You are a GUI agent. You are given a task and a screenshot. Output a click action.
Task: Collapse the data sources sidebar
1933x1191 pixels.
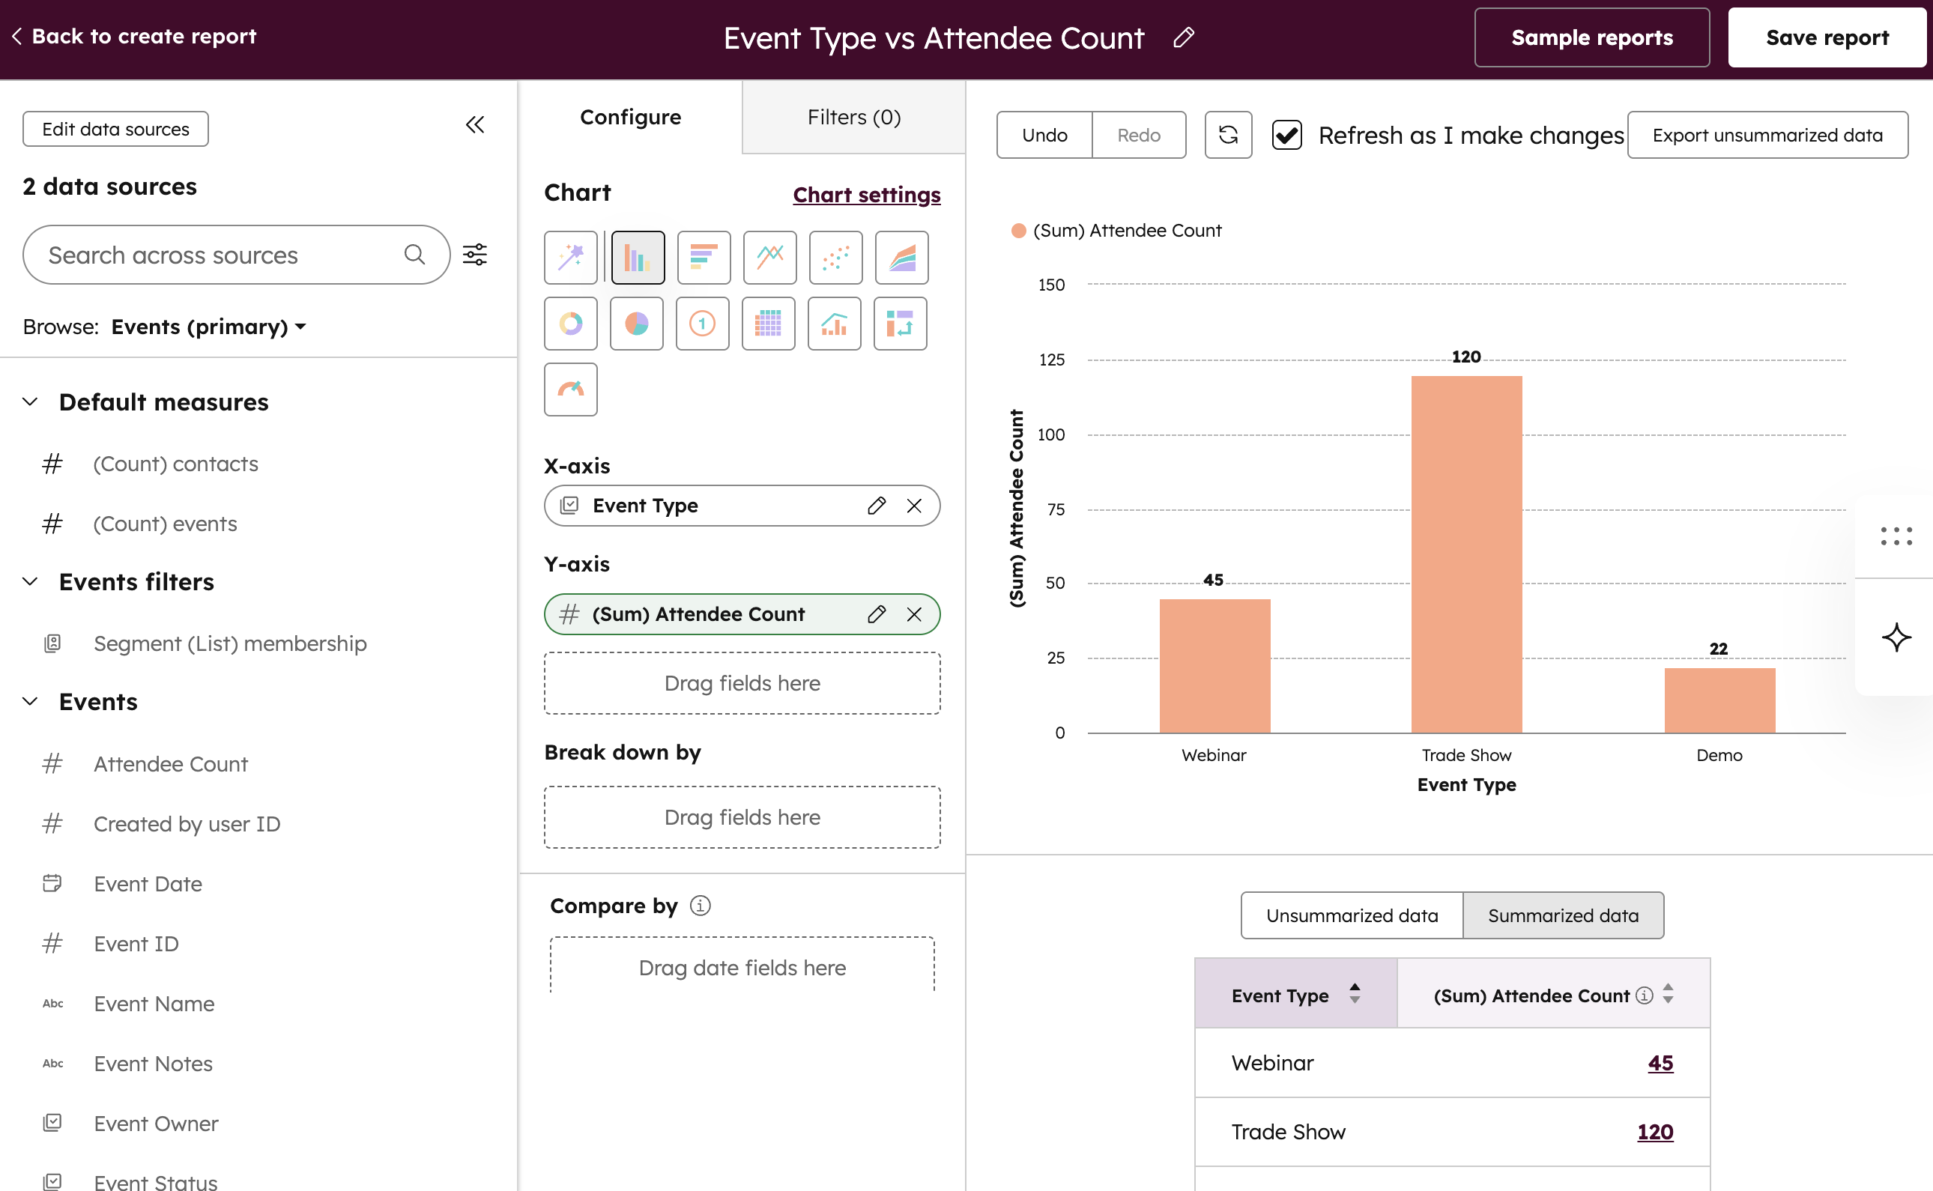tap(475, 124)
